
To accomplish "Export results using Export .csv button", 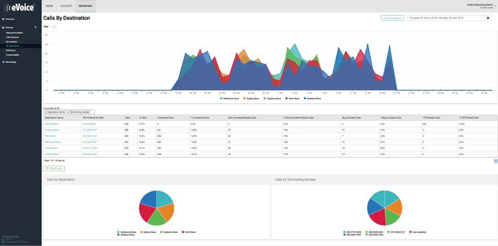I will click(54, 169).
